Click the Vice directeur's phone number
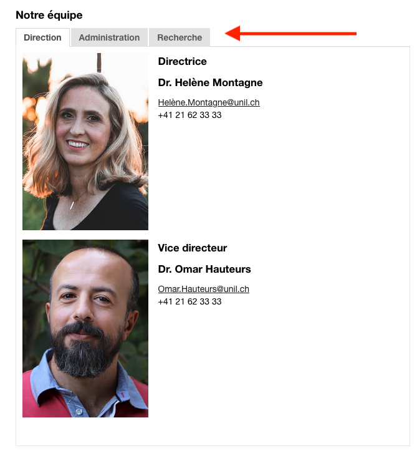Image resolution: width=417 pixels, height=453 pixels. [x=189, y=301]
